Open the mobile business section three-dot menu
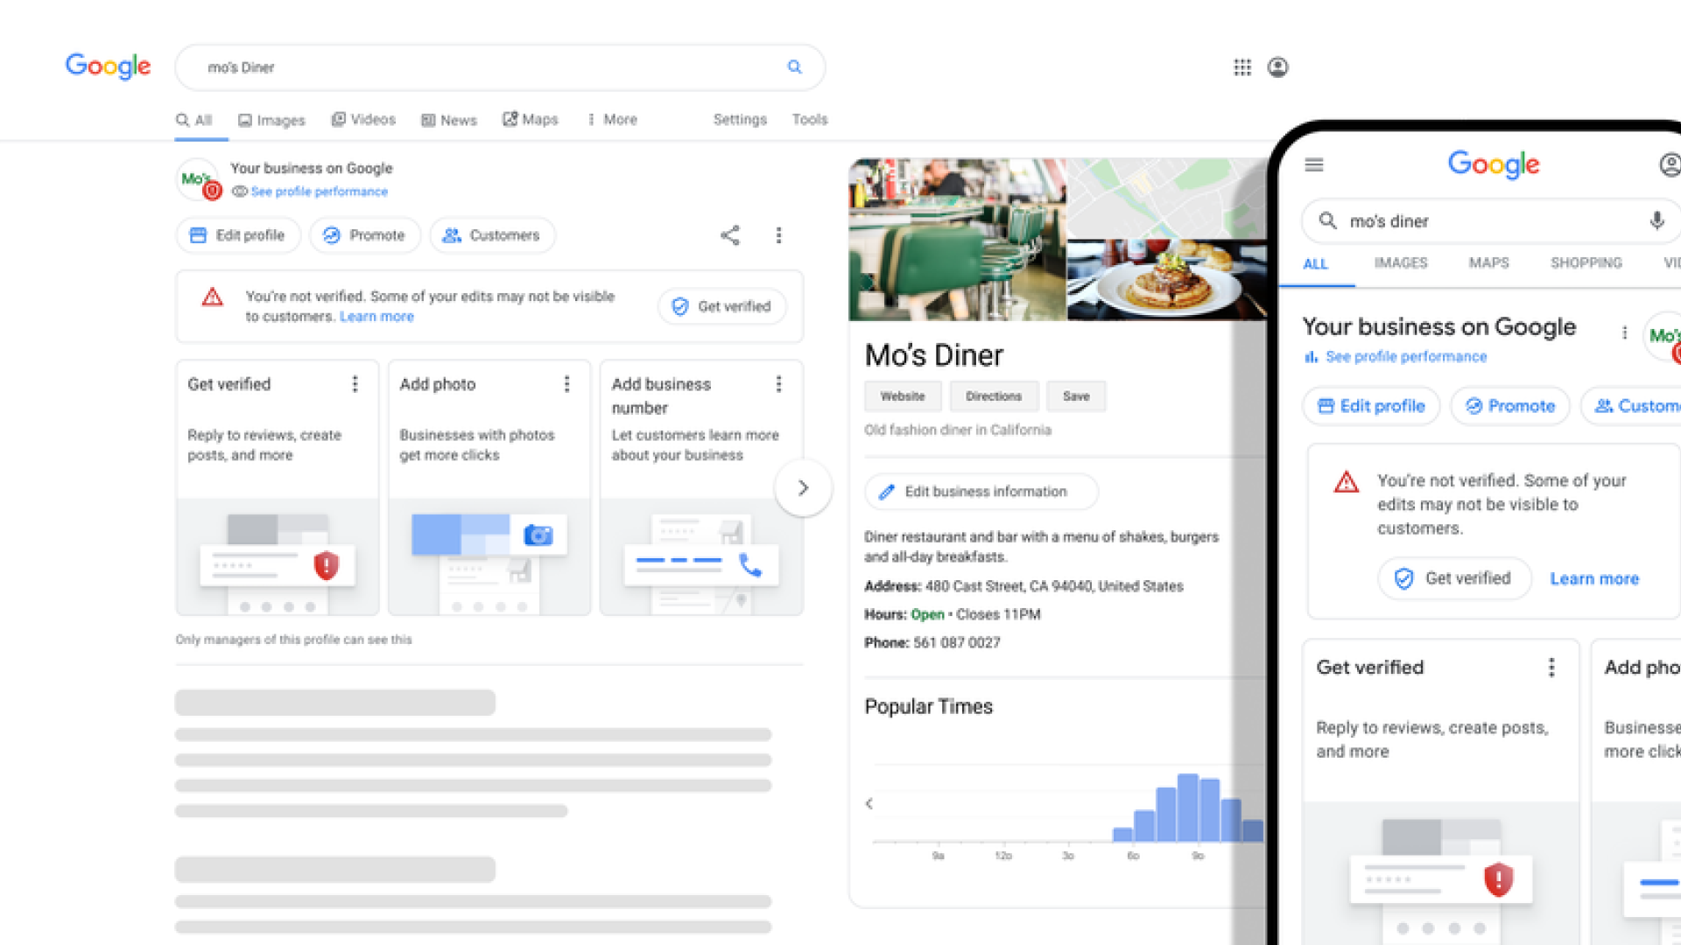The height and width of the screenshot is (945, 1681). tap(1625, 333)
